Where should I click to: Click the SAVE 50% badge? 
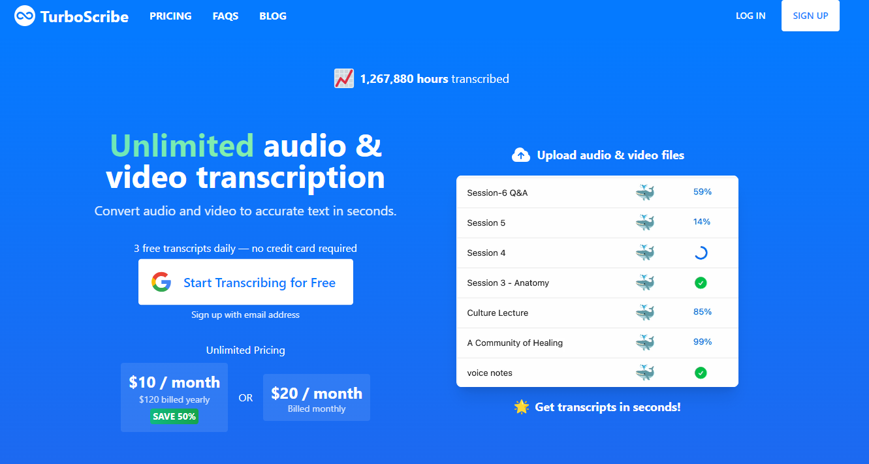tap(174, 416)
